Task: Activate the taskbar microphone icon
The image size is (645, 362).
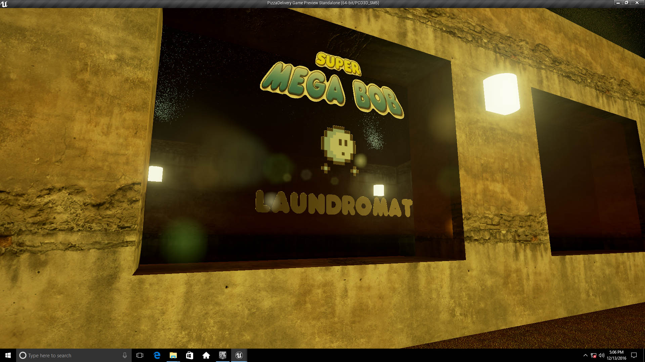Action: point(125,355)
